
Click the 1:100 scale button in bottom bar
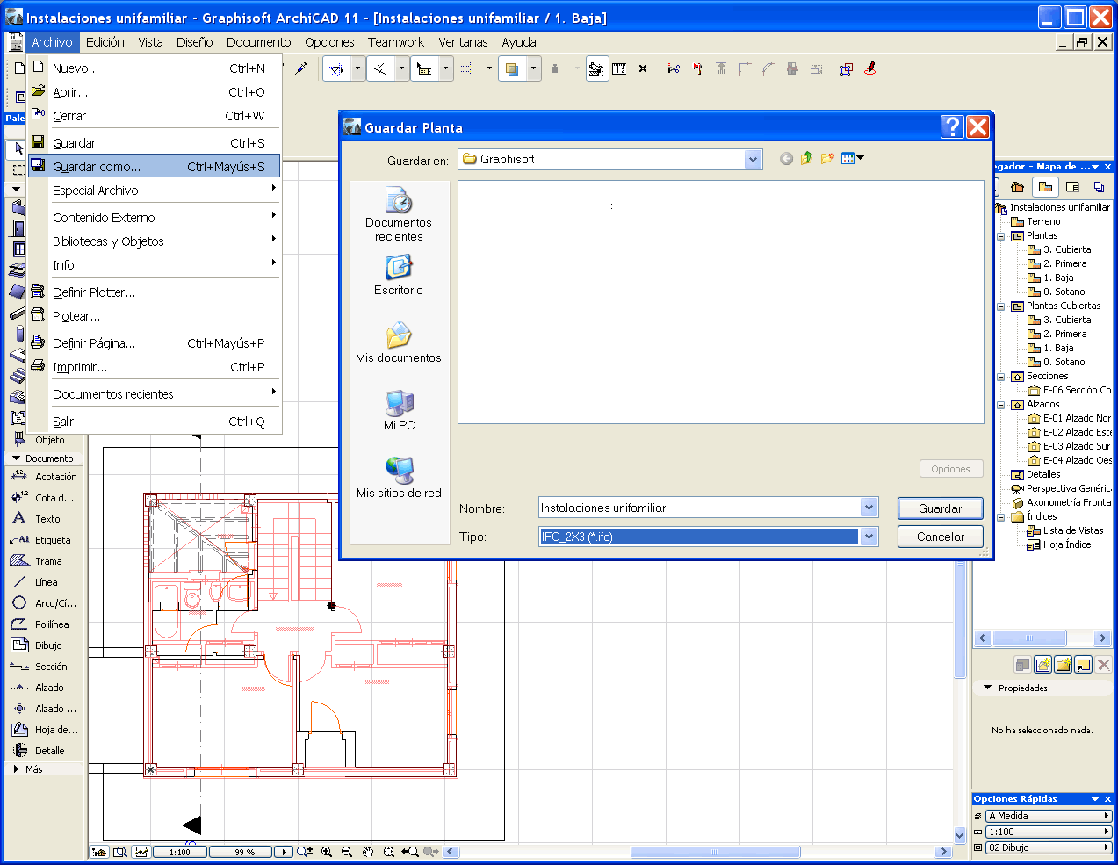180,852
